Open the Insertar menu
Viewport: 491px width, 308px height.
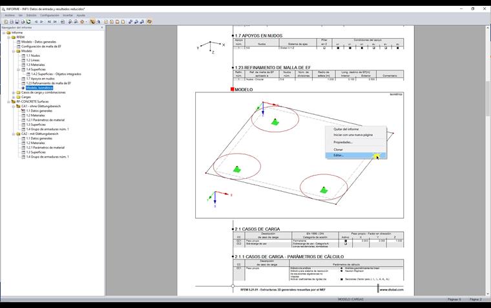click(68, 15)
